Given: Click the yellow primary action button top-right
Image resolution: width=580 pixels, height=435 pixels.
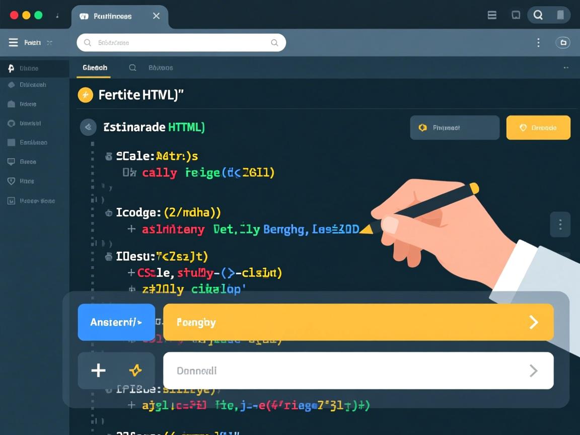Looking at the screenshot, I should coord(538,127).
